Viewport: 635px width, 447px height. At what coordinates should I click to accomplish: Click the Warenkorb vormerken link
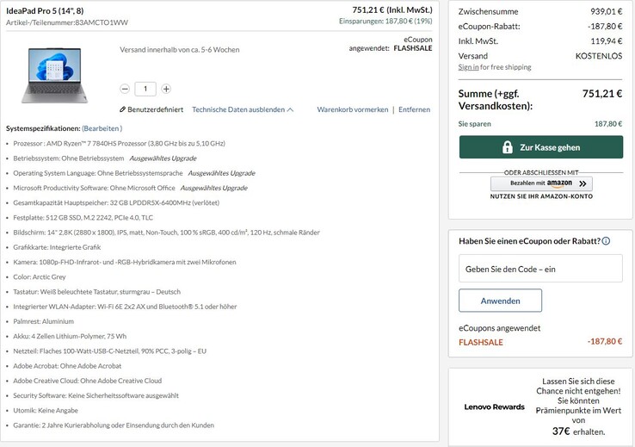pos(352,110)
